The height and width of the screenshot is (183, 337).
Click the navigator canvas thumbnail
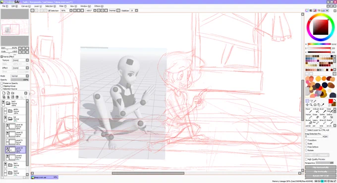point(14,27)
